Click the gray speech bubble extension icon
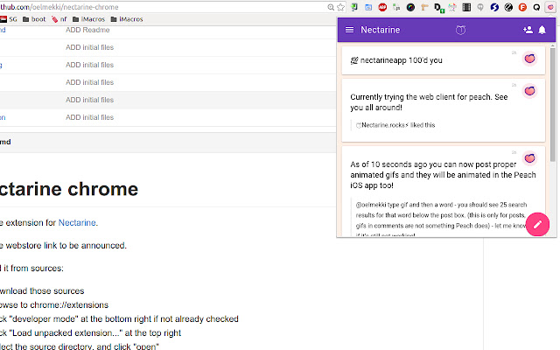Viewport: 560px width, 350px height. coord(480,7)
